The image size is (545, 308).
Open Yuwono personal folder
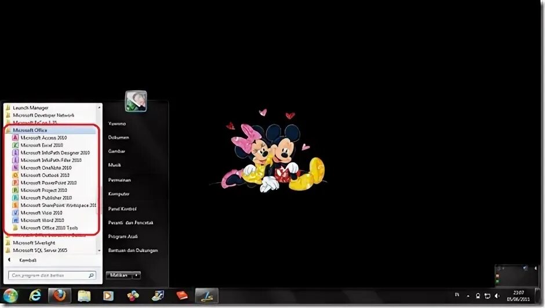pyautogui.click(x=117, y=124)
